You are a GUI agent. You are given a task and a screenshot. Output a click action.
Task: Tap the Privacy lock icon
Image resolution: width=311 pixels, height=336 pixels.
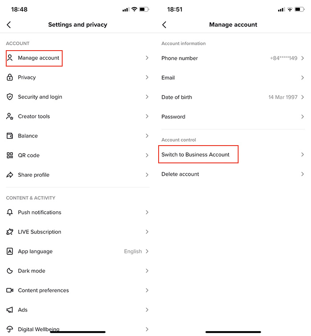click(10, 77)
